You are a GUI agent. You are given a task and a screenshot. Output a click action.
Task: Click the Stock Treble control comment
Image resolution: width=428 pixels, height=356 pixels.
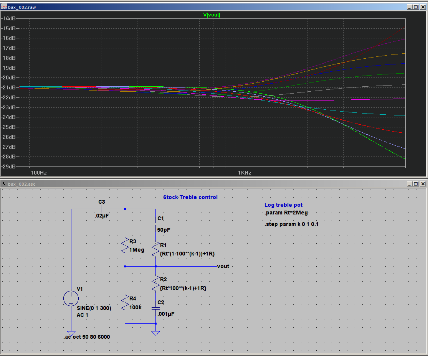coord(190,197)
